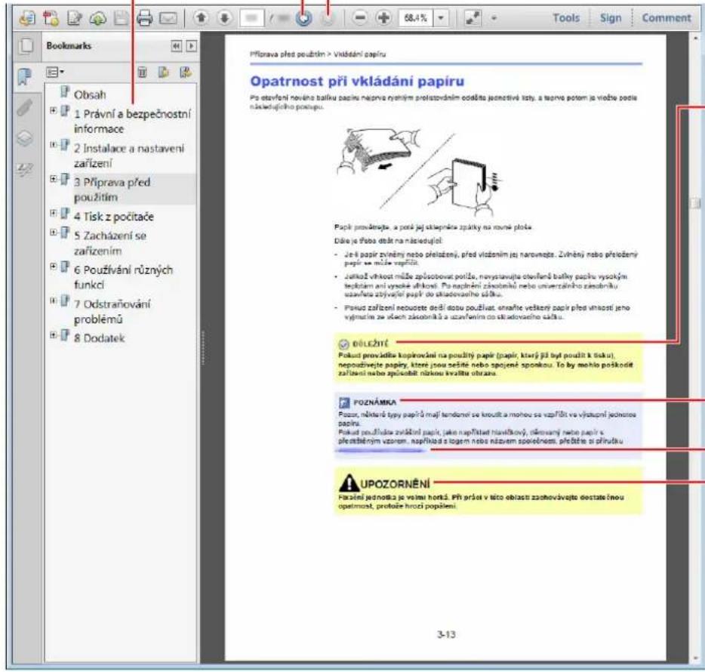Click the Save floppy disk icon

pyautogui.click(x=121, y=18)
